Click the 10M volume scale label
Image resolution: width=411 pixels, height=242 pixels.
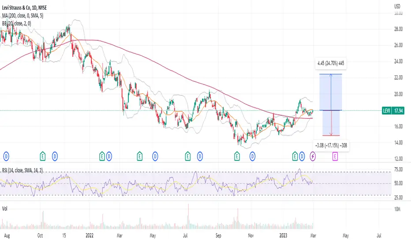coord(397,209)
